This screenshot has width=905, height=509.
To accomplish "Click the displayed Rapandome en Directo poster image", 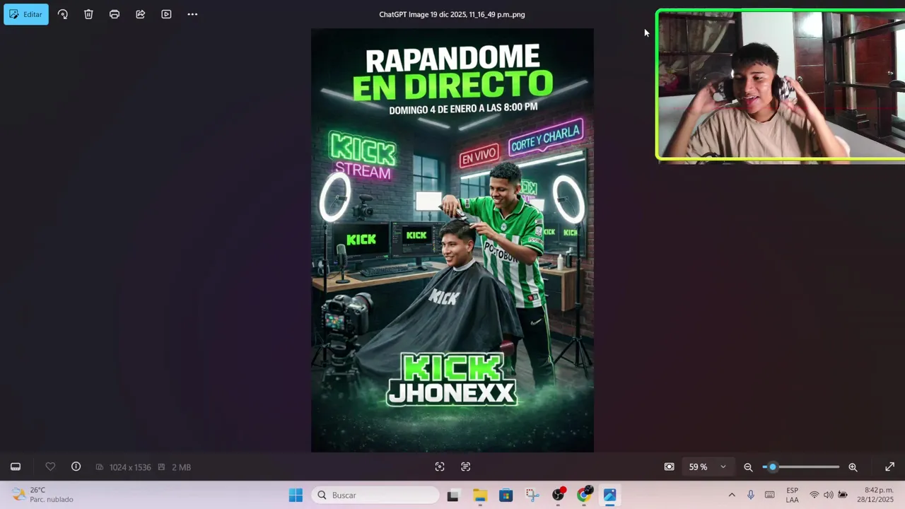I will pyautogui.click(x=452, y=240).
